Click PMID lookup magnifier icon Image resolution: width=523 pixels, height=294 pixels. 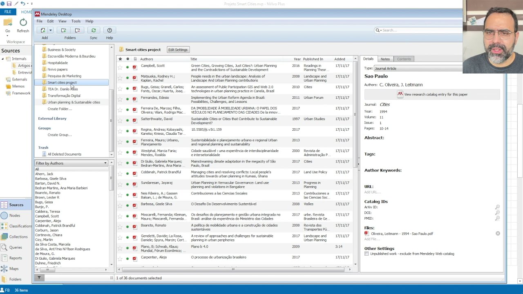point(497,219)
